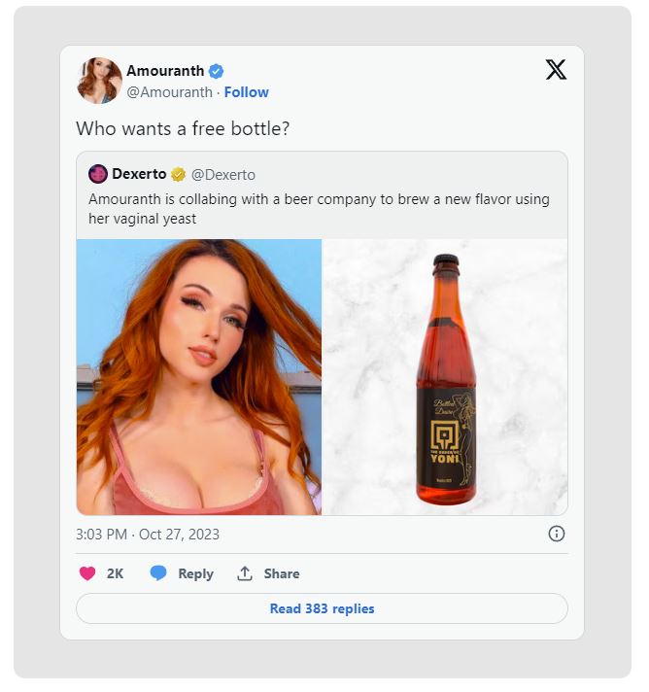Image resolution: width=649 pixels, height=692 pixels.
Task: Open the Dexerto display name link
Action: point(139,174)
